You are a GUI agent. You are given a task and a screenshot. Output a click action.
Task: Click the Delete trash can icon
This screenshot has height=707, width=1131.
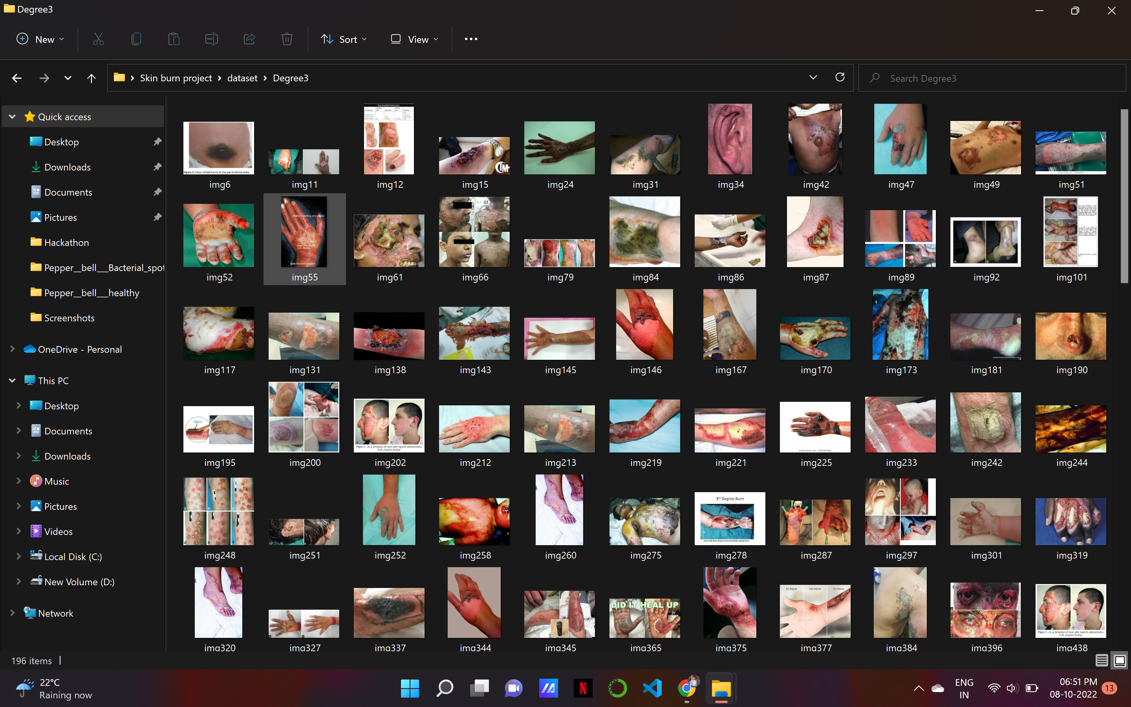(287, 39)
